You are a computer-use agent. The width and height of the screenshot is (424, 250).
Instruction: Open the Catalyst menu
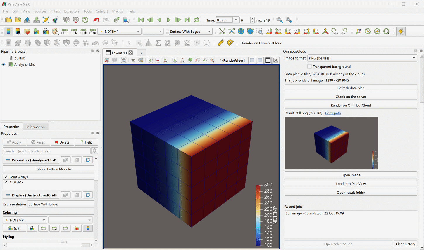point(102,11)
